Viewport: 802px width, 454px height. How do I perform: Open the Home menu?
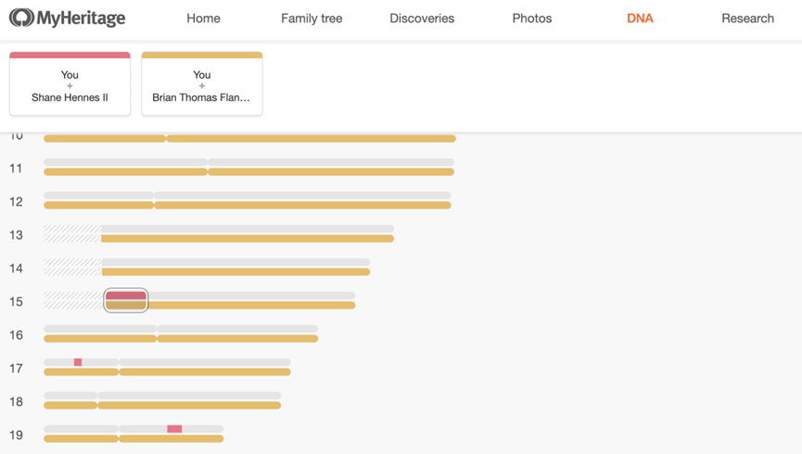coord(203,19)
